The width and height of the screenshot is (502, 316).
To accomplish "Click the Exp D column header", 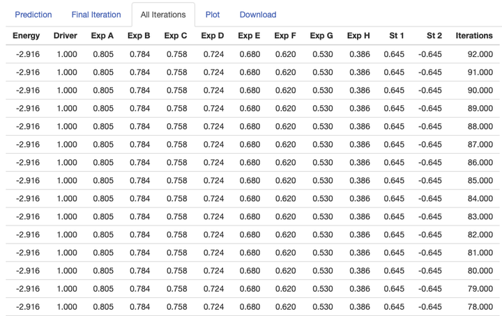I will (x=213, y=35).
